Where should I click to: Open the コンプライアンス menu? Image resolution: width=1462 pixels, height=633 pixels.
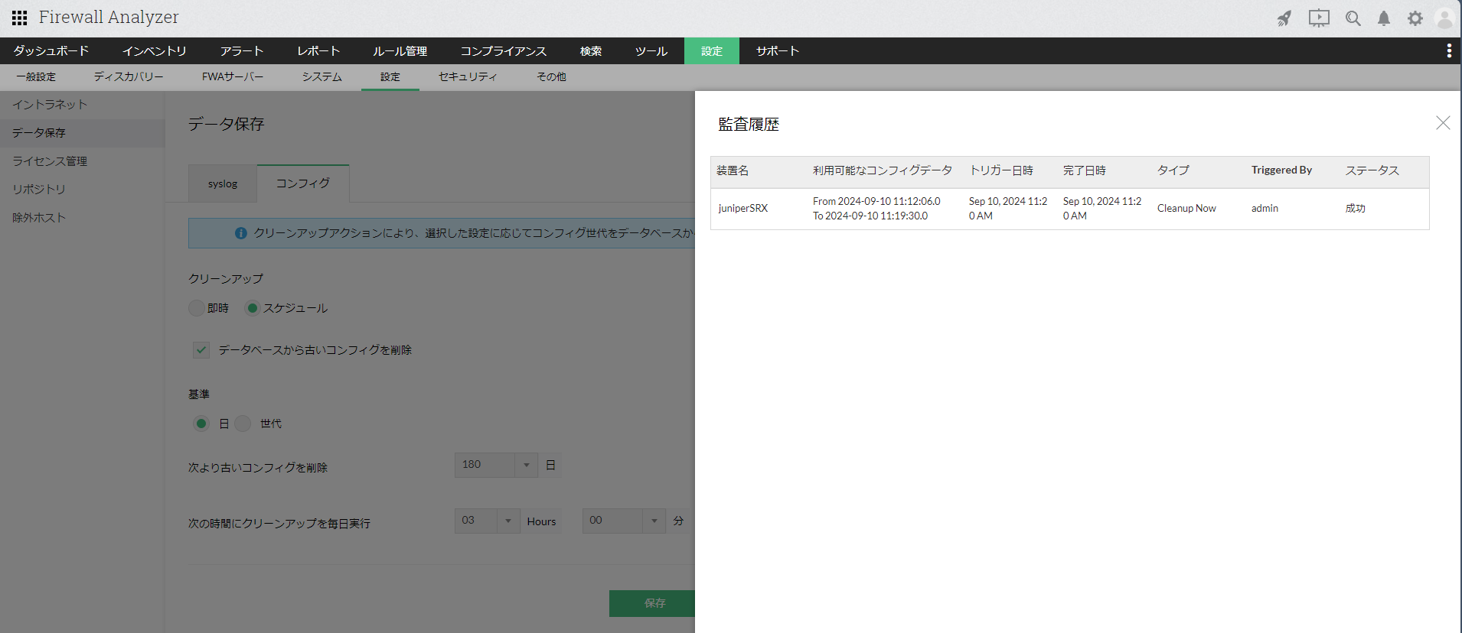pos(504,51)
